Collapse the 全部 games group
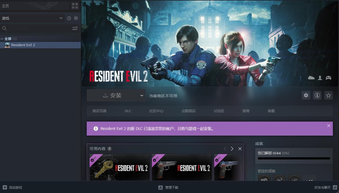The image size is (339, 193). coord(2,39)
